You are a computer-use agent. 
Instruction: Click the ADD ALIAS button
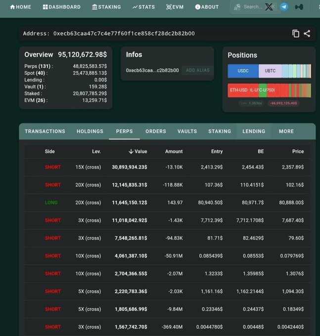click(x=197, y=70)
